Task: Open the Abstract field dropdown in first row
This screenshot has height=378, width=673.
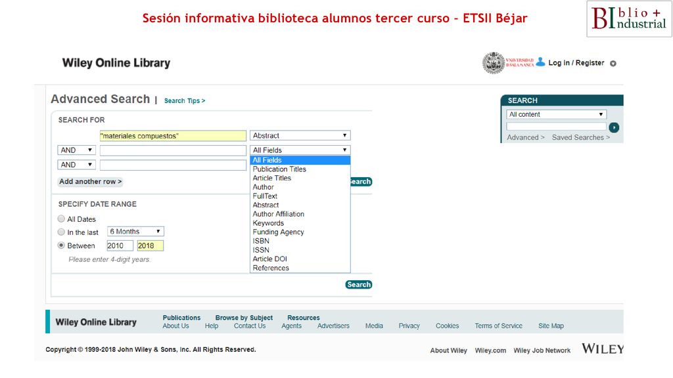Action: pyautogui.click(x=300, y=135)
